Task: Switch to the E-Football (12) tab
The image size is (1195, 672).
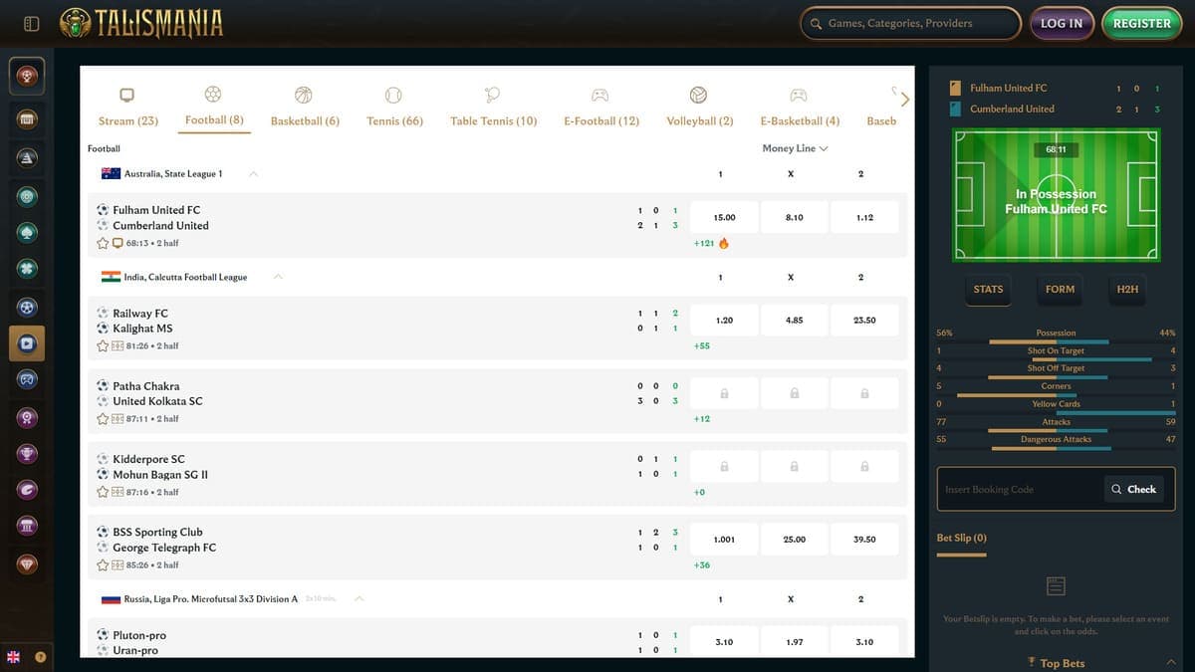Action: [x=601, y=109]
